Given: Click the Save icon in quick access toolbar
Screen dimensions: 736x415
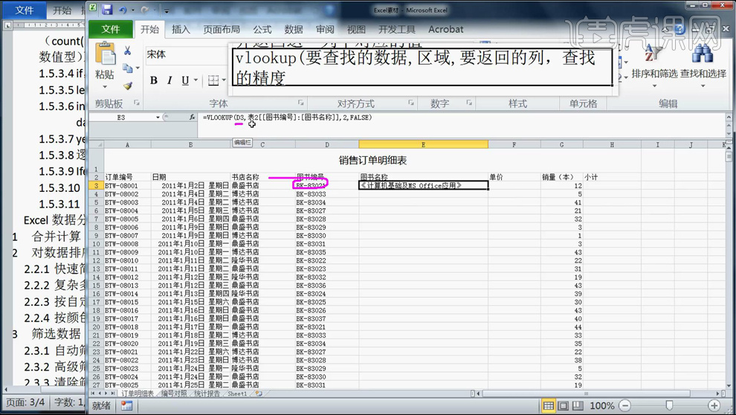Looking at the screenshot, I should 107,10.
